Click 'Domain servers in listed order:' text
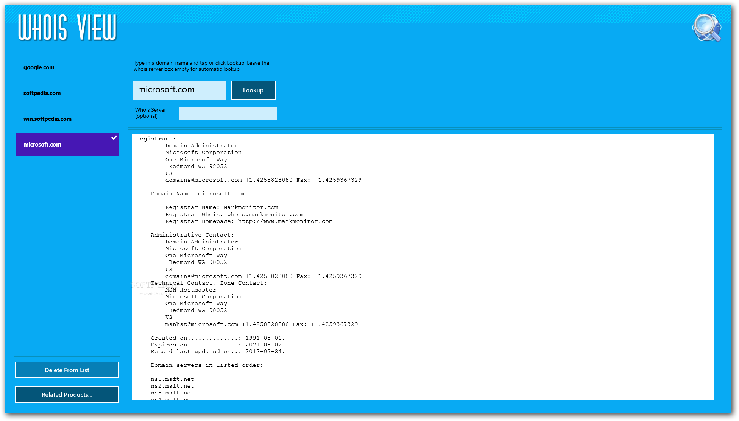739x421 pixels. click(207, 365)
